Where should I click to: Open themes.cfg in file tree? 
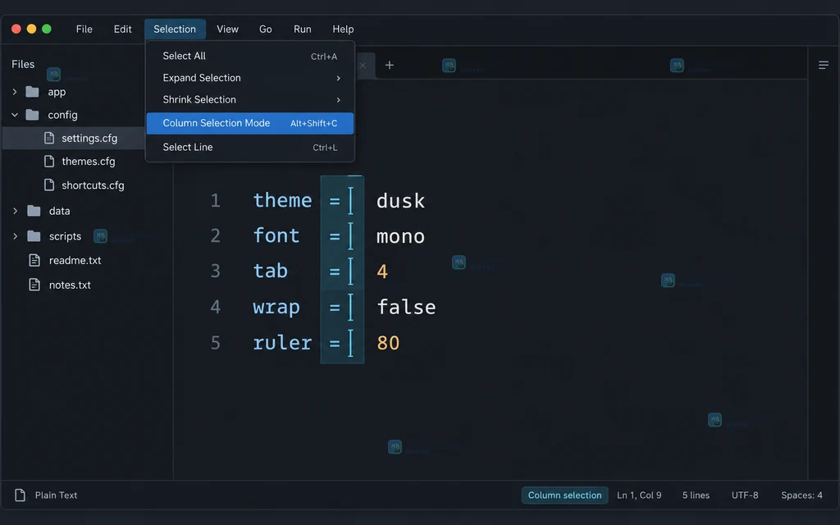click(88, 162)
